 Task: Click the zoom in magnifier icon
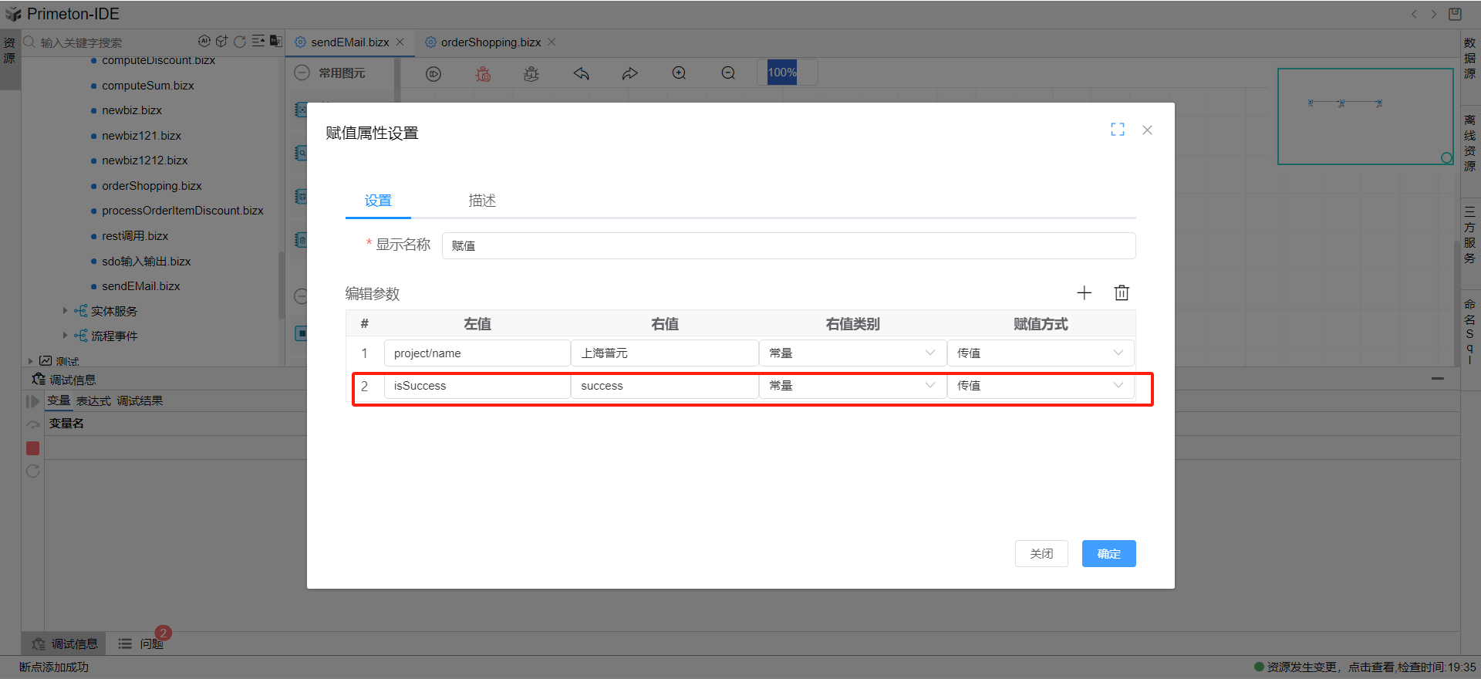[x=679, y=73]
